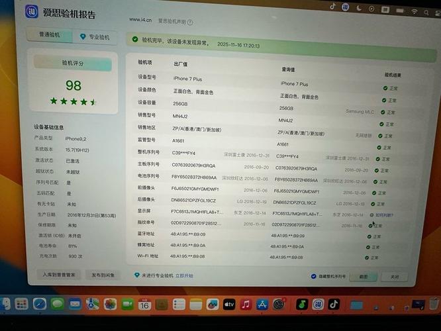Click the 验机评分 header label
Screen dimensions: 441x331
(73, 63)
